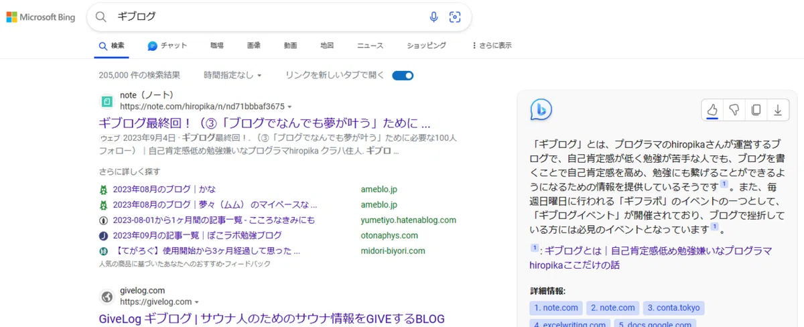The height and width of the screenshot is (327, 804).
Task: Switch to チャット tab
Action: 167,46
